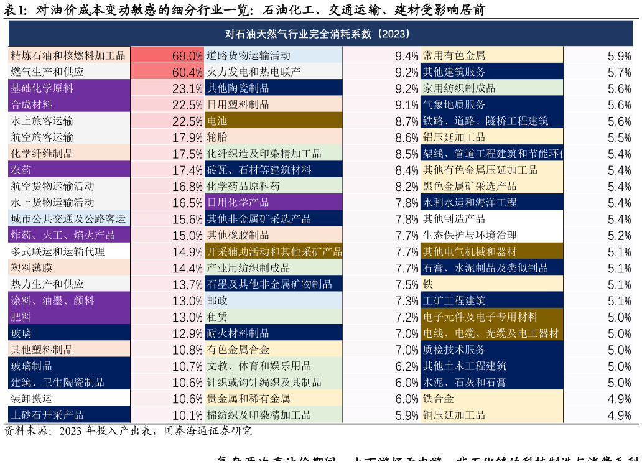
Task: Select the cell 燃气生产和供应
Action: [x=69, y=72]
